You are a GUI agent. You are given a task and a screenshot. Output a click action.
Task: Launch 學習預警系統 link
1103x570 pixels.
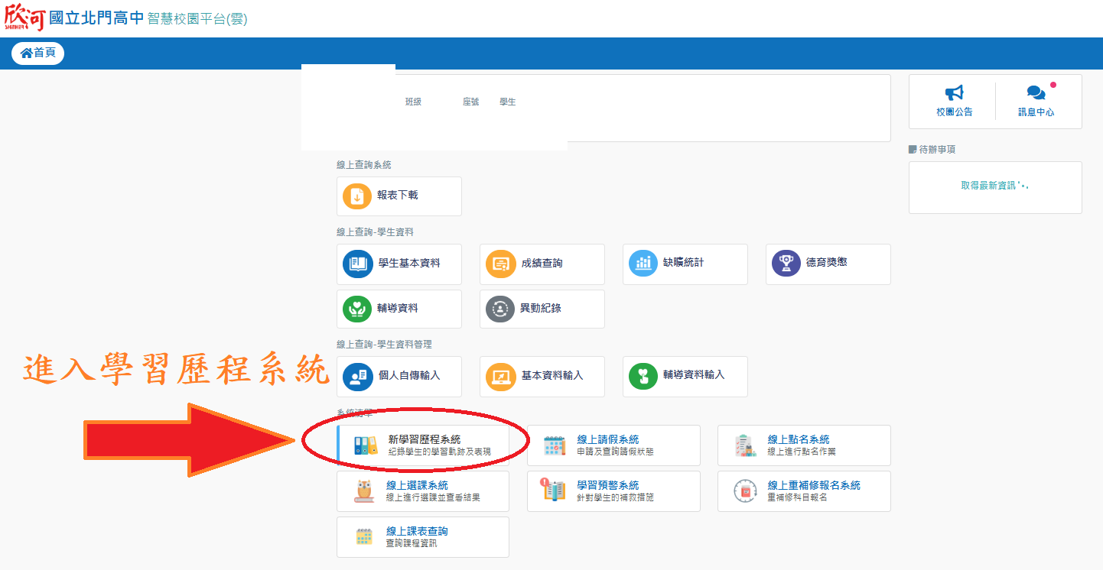607,486
